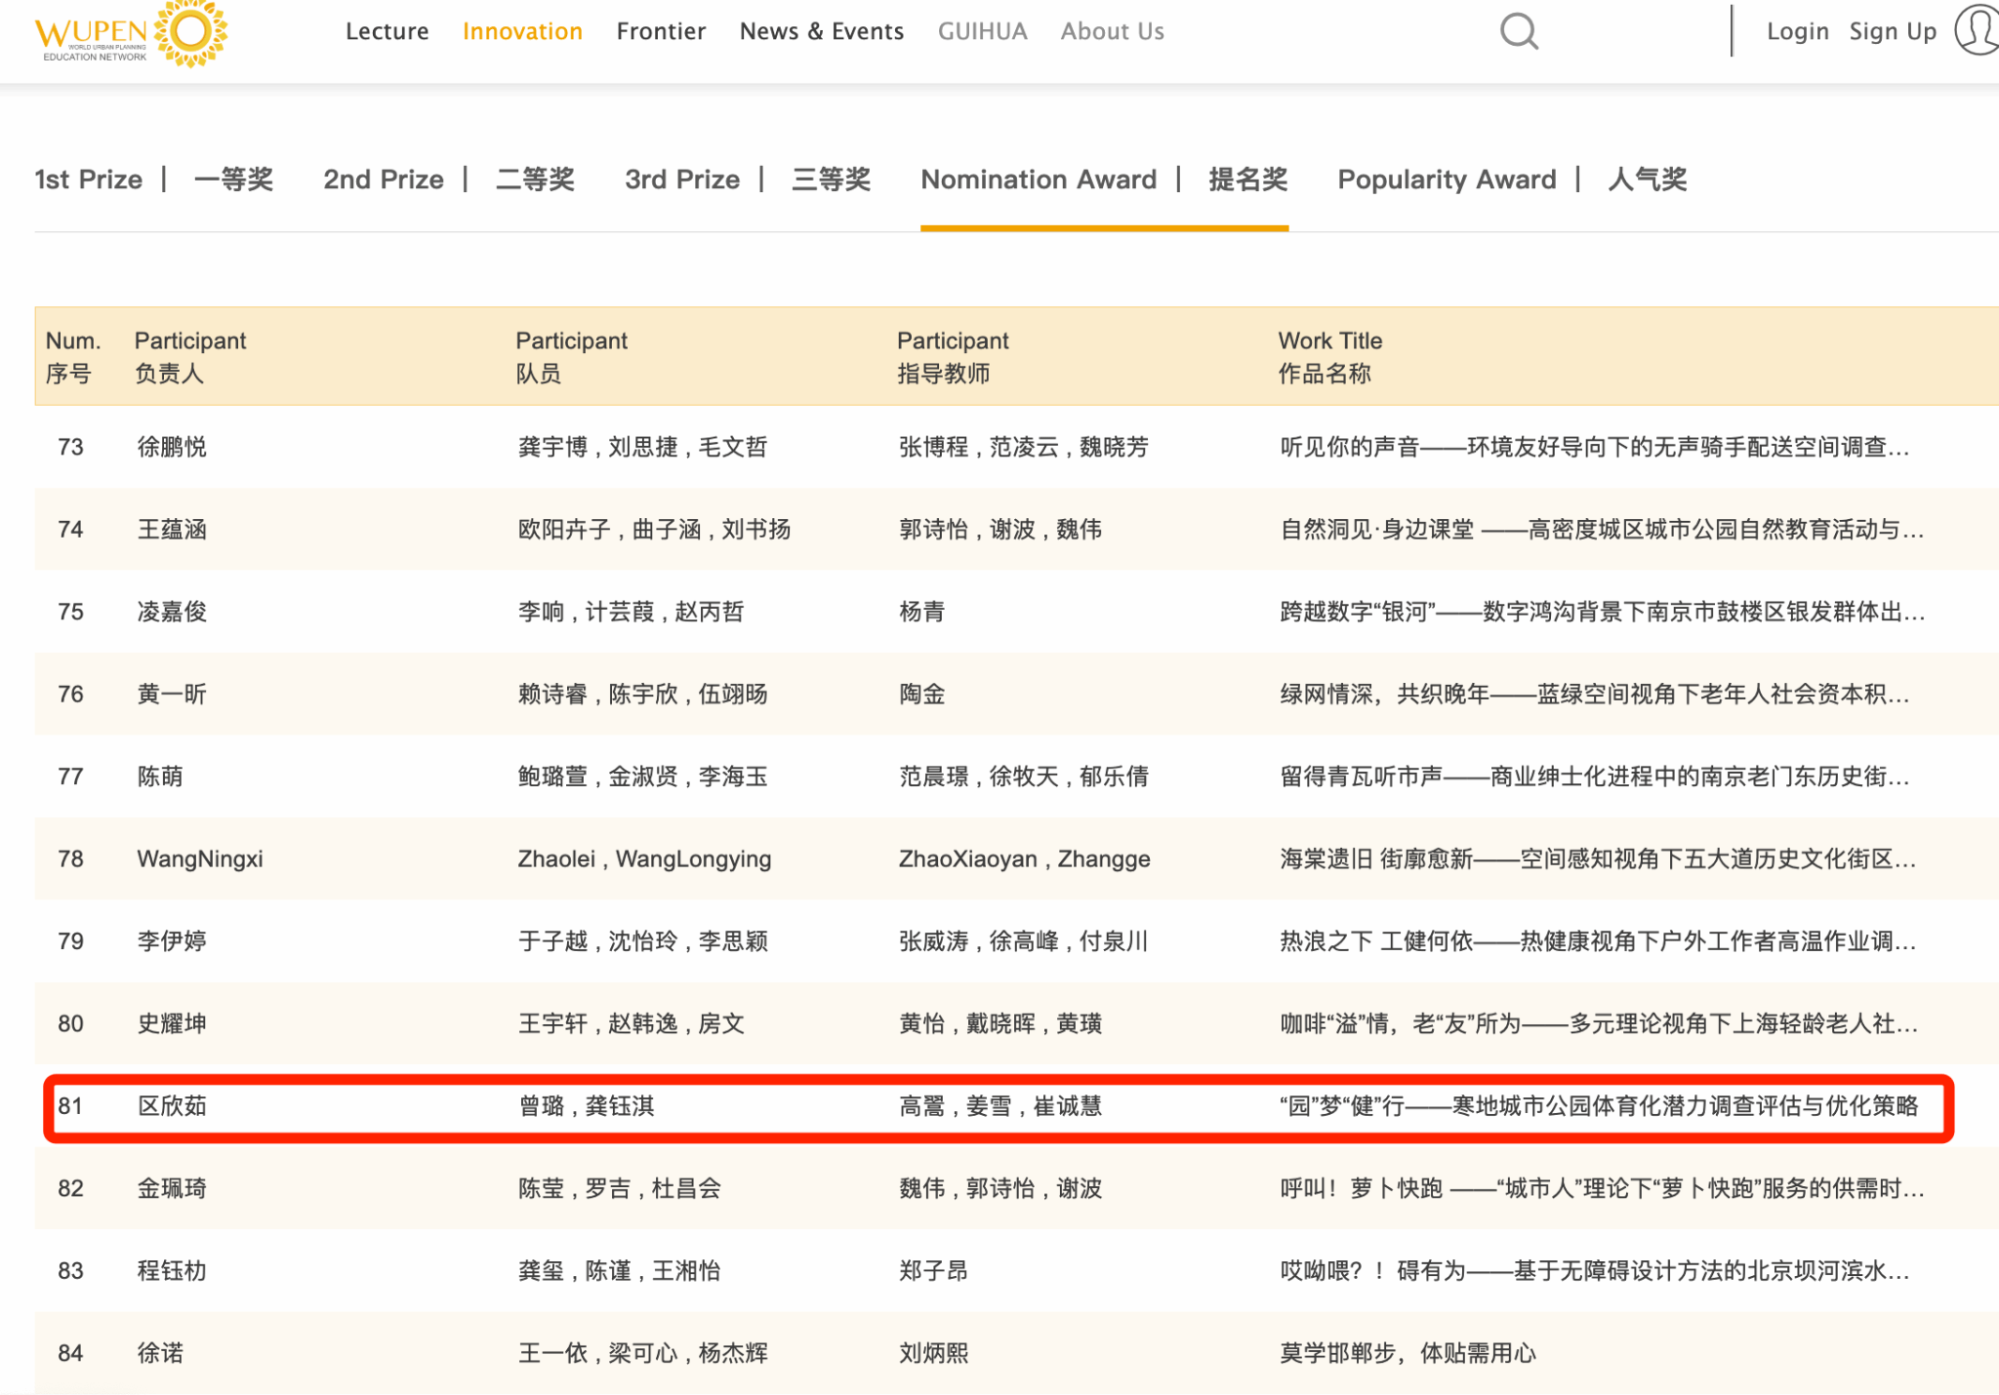Select participant 李伊婷 in row 79
Image resolution: width=1999 pixels, height=1395 pixels.
coord(172,941)
